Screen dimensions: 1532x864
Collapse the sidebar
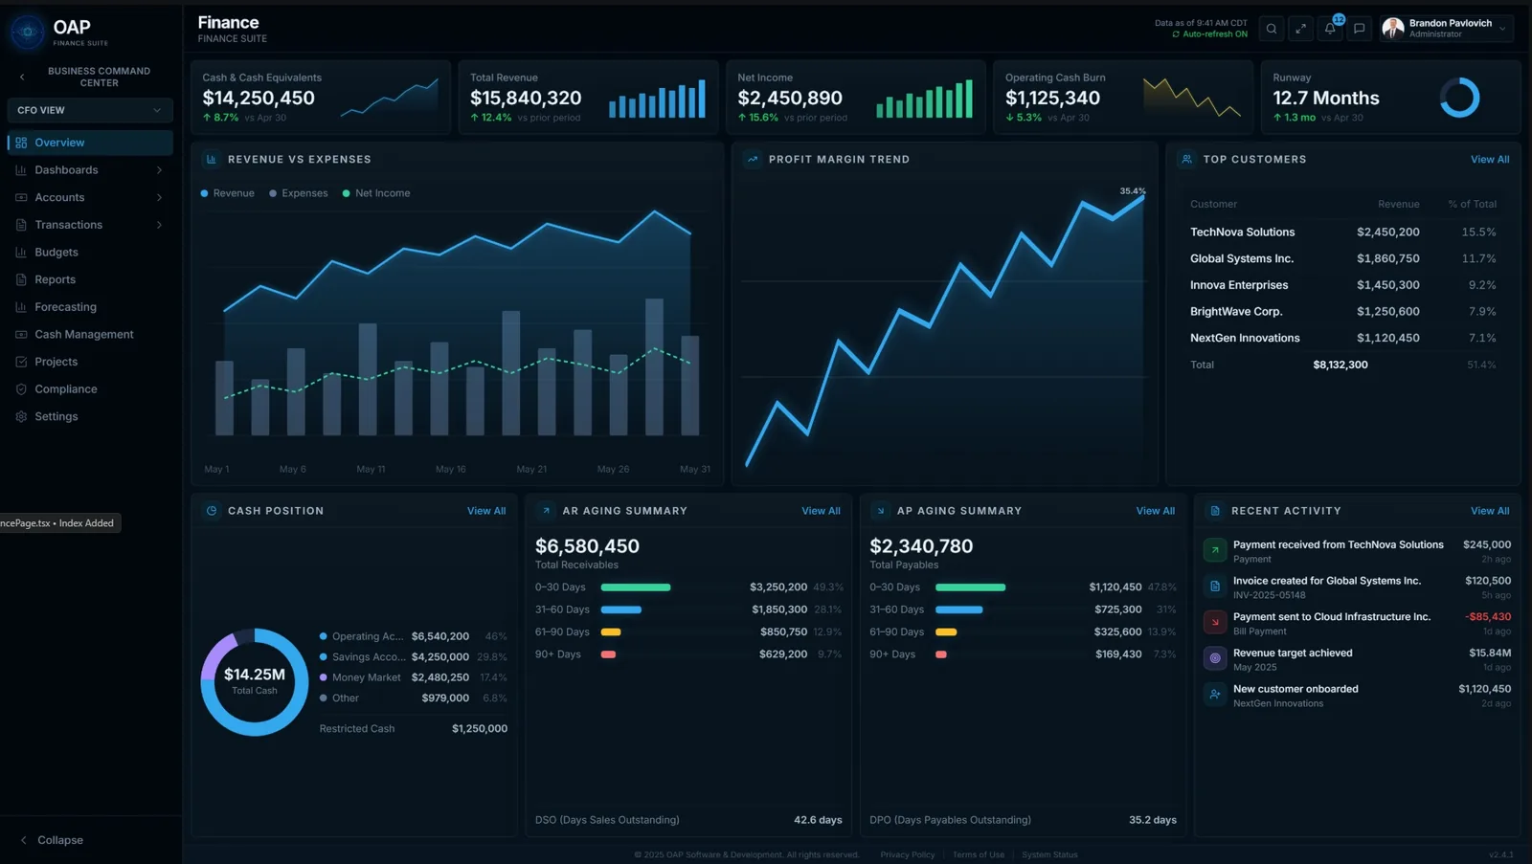[53, 840]
